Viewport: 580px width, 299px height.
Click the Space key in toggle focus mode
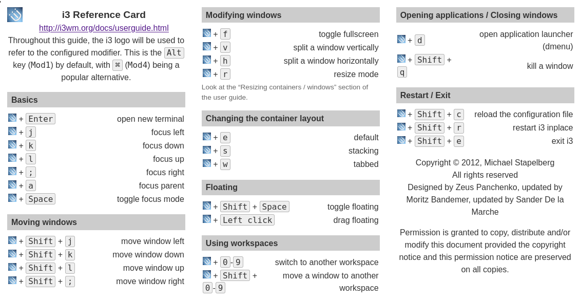click(x=41, y=199)
